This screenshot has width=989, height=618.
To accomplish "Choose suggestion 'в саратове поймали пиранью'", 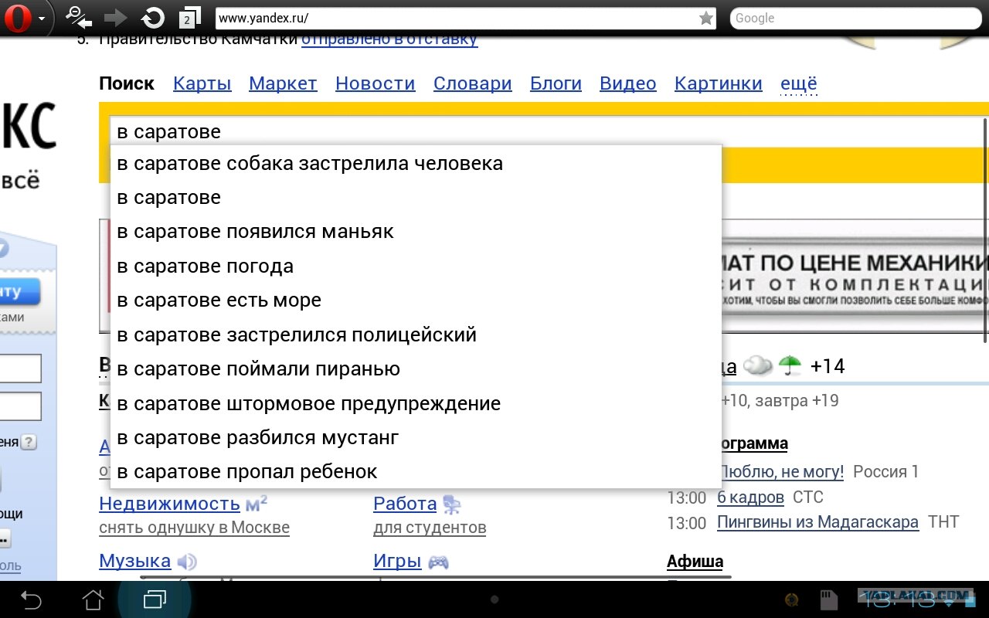I will (259, 369).
